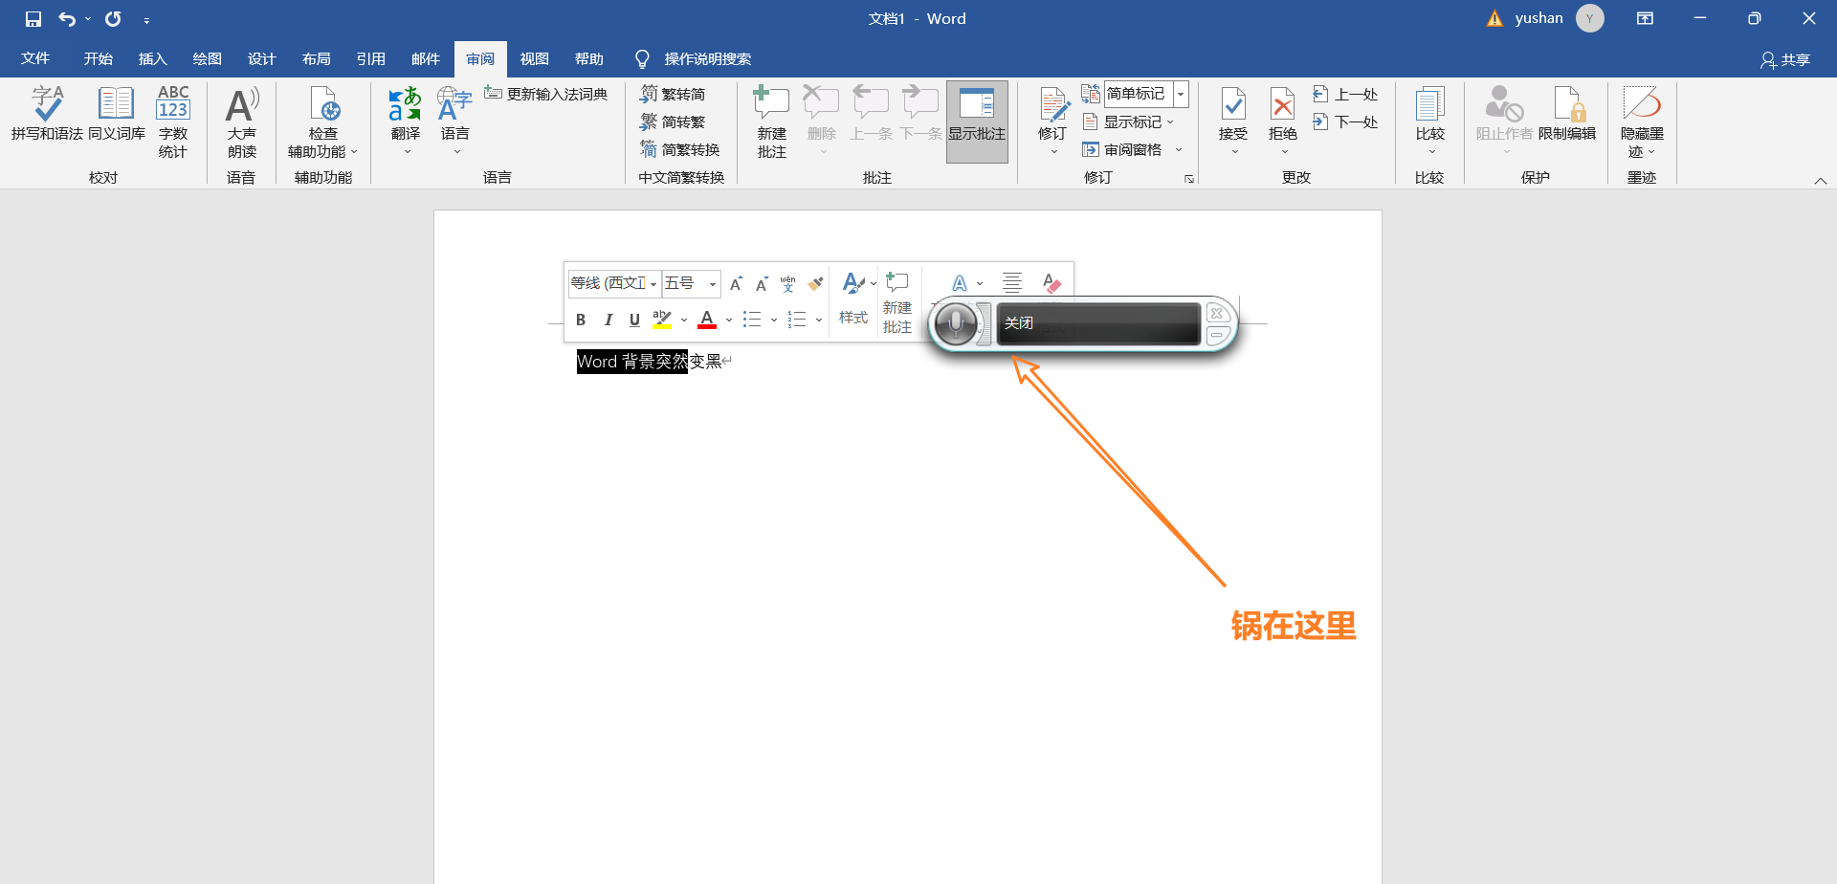Go to 上一处 previous change
The width and height of the screenshot is (1837, 884).
(1345, 94)
